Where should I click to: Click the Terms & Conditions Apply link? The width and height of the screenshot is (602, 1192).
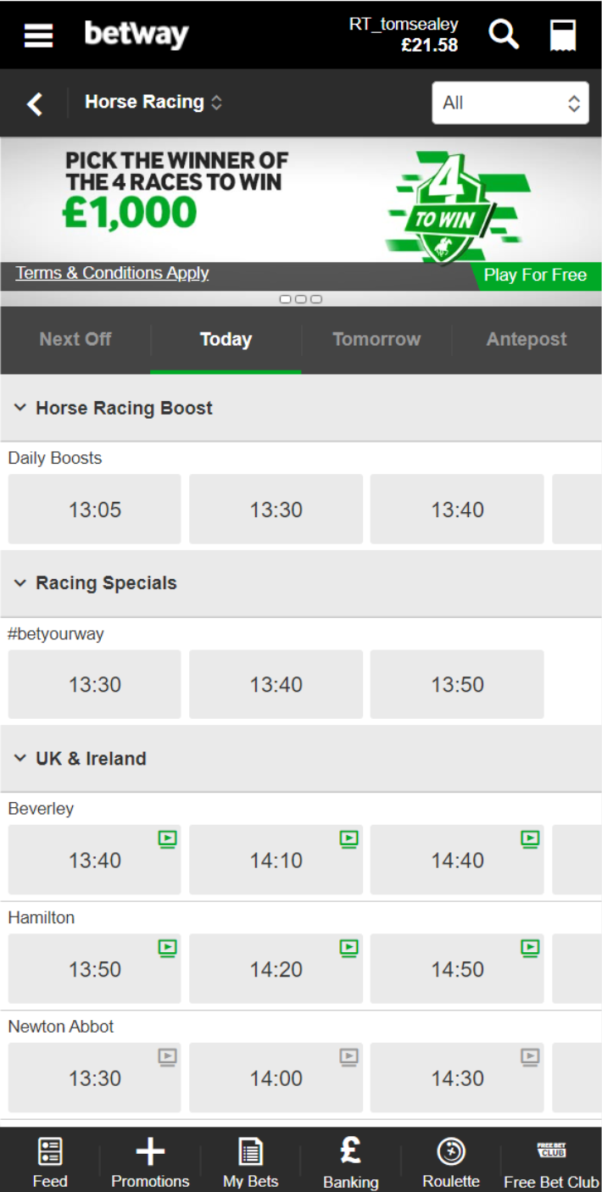pyautogui.click(x=112, y=273)
